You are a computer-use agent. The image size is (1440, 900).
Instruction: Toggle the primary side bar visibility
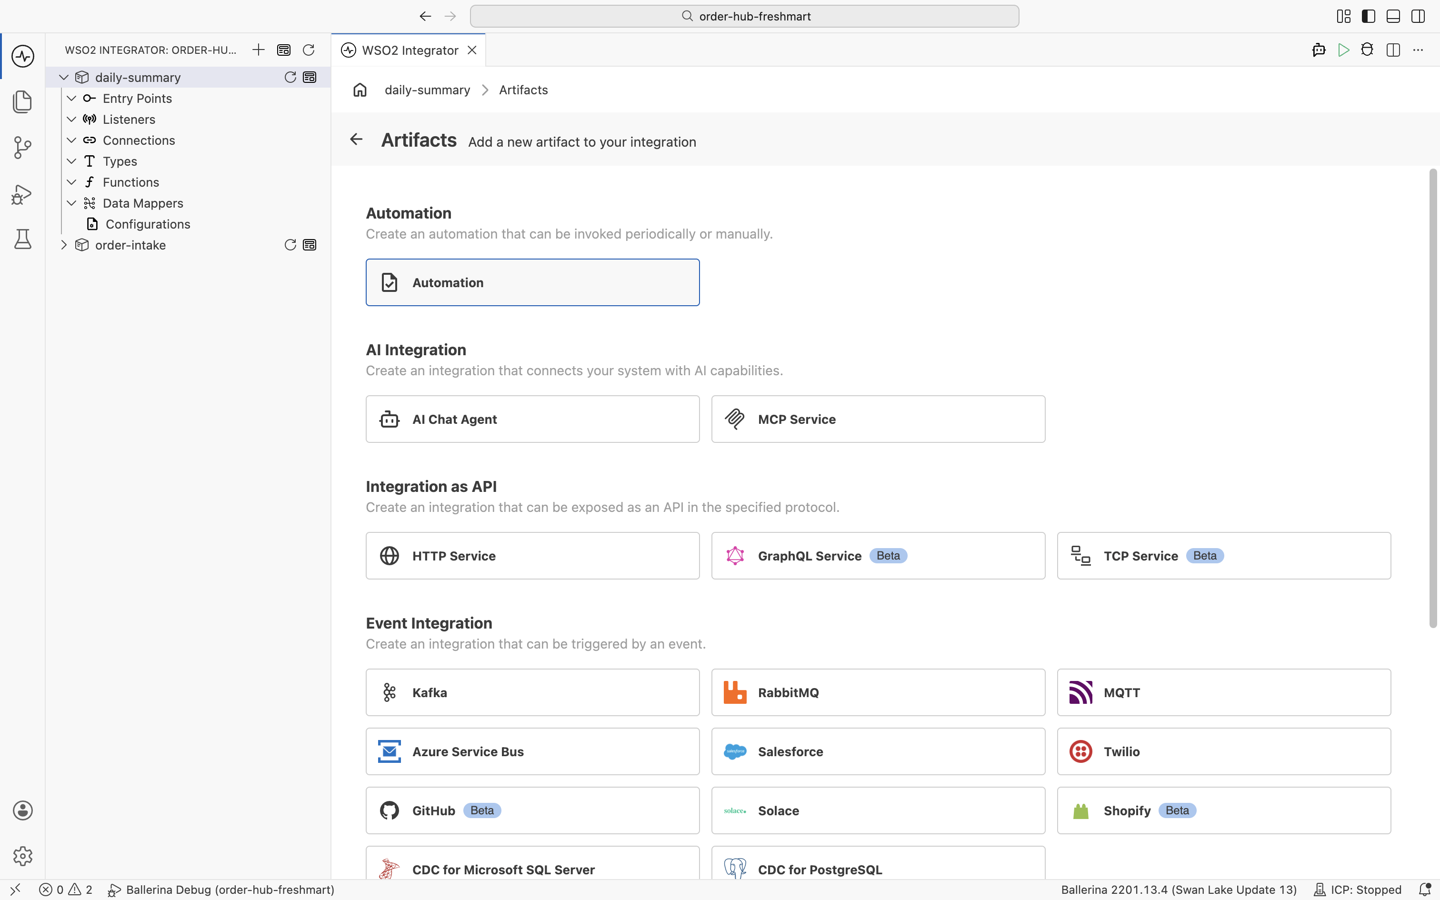pyautogui.click(x=1369, y=16)
